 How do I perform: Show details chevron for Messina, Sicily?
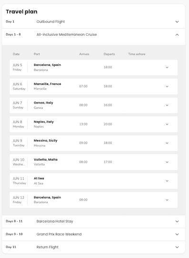(x=167, y=143)
